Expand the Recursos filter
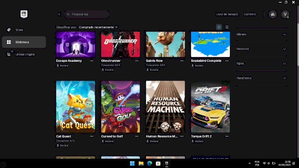 (x=261, y=49)
